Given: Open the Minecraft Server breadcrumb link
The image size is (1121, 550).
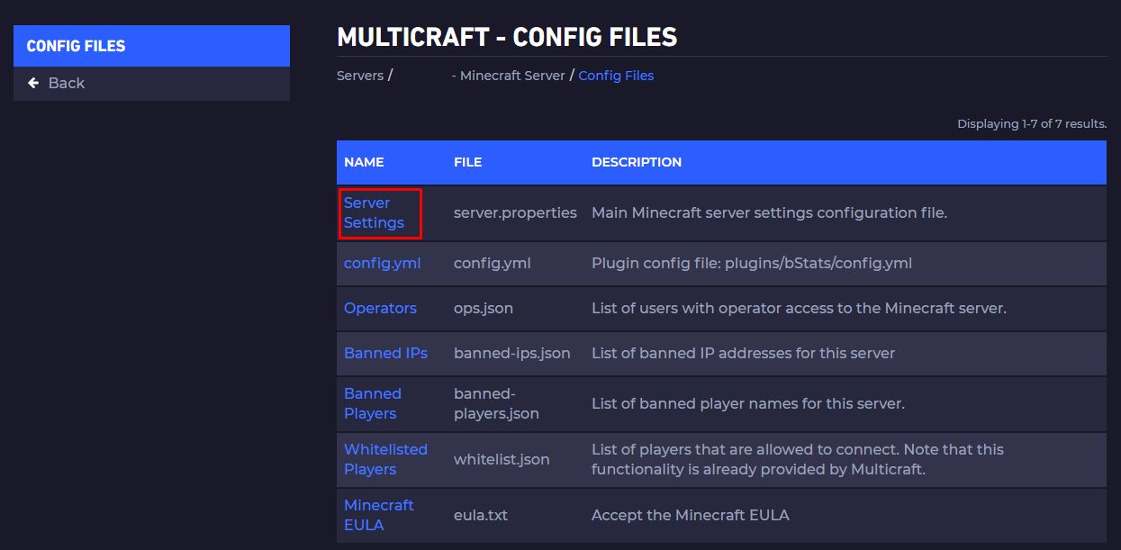Looking at the screenshot, I should point(508,76).
